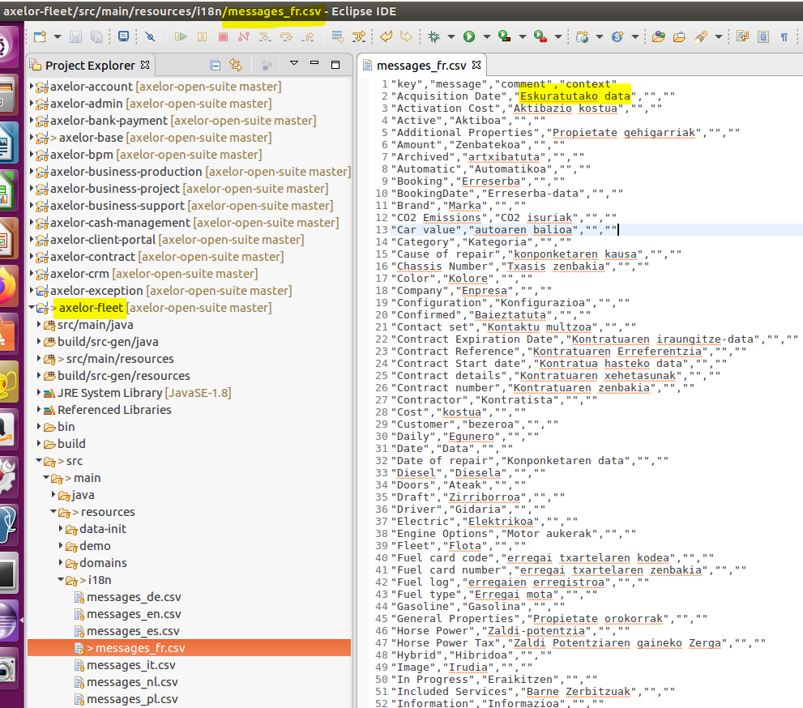Open dropdown next to Run with Coverage icon
The width and height of the screenshot is (803, 708).
tap(523, 37)
